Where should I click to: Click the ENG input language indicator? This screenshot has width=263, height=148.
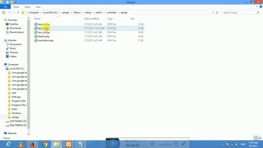click(x=243, y=144)
